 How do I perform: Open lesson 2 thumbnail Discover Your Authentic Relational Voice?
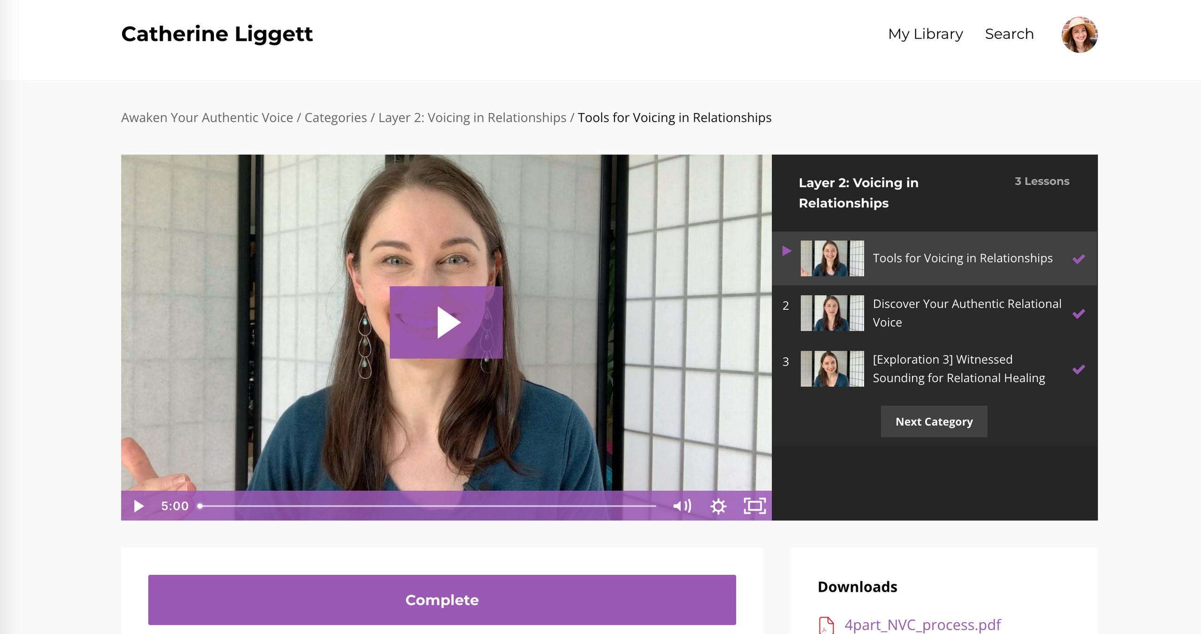click(x=832, y=313)
